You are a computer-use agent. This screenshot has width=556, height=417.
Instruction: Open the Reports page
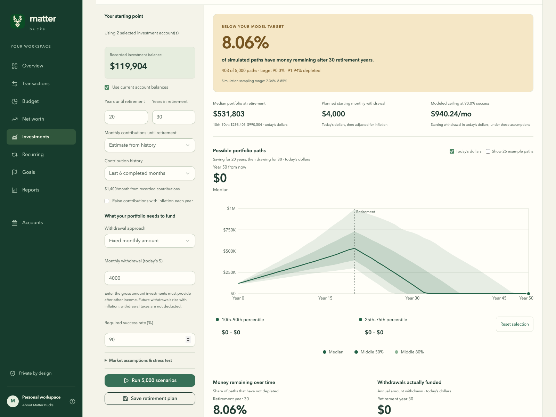pos(41,190)
